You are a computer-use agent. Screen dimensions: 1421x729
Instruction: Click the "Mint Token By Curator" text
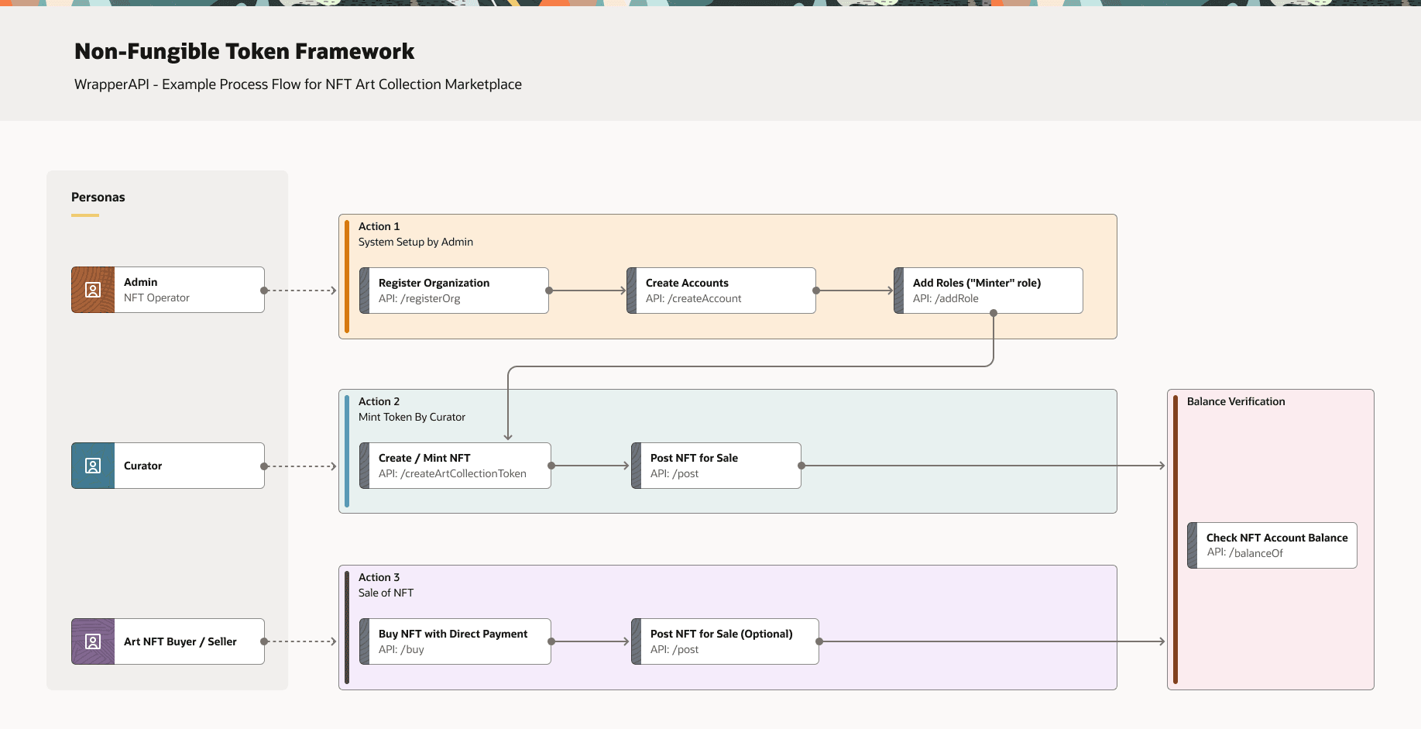[412, 417]
